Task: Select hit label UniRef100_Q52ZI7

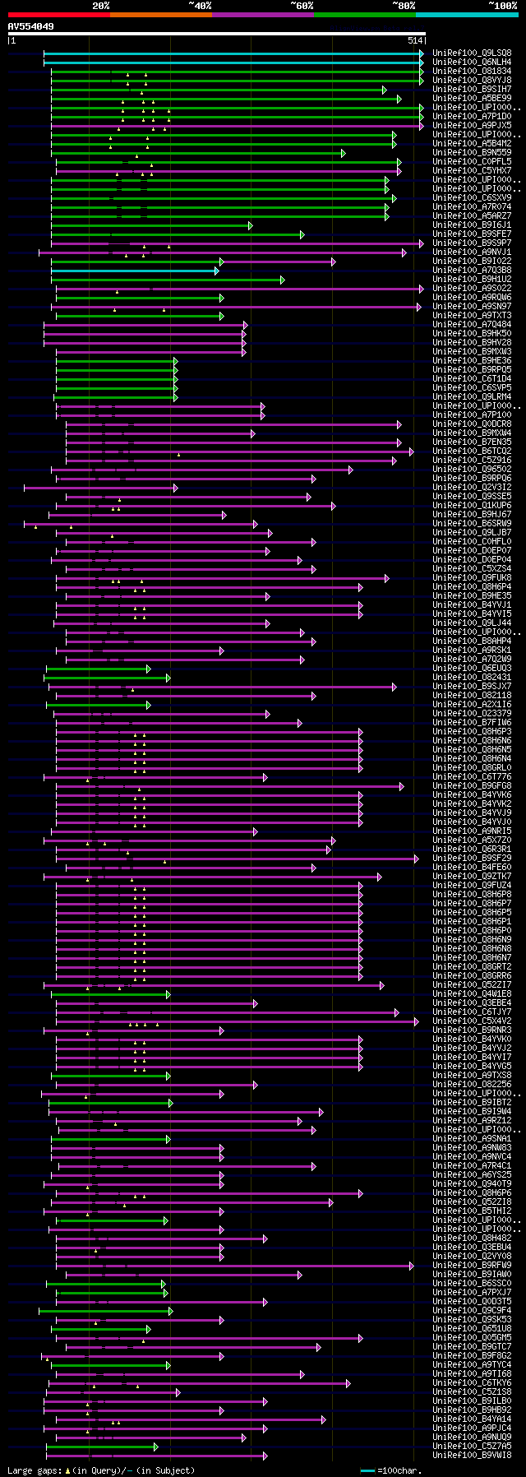Action: 472,984
